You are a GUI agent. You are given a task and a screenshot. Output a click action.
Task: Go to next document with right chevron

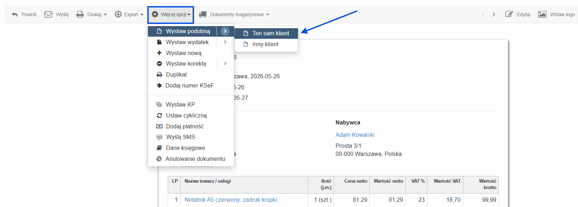click(x=494, y=14)
